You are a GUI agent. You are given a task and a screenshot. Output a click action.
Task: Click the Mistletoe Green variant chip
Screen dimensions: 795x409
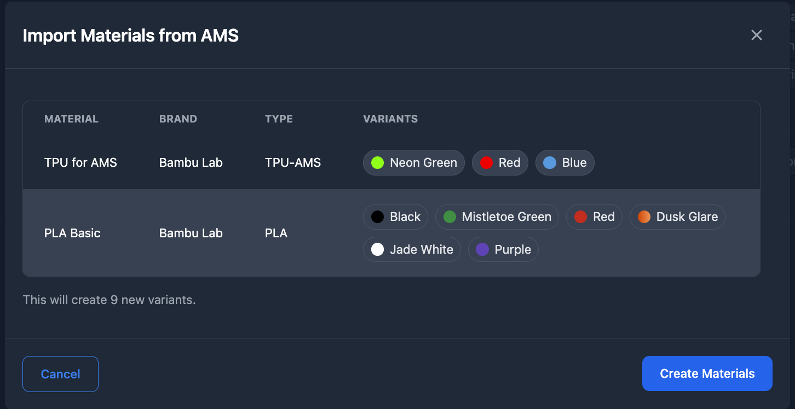[x=497, y=217]
